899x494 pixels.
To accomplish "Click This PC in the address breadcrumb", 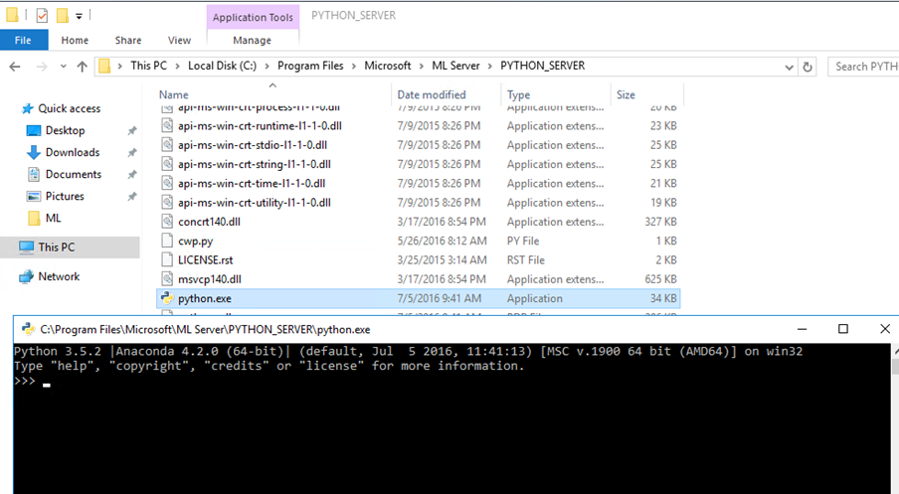I will click(148, 66).
